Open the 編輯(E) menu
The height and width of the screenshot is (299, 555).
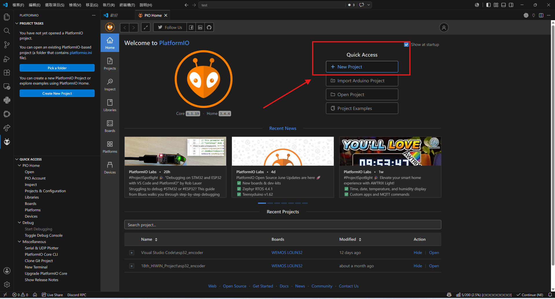coord(34,5)
